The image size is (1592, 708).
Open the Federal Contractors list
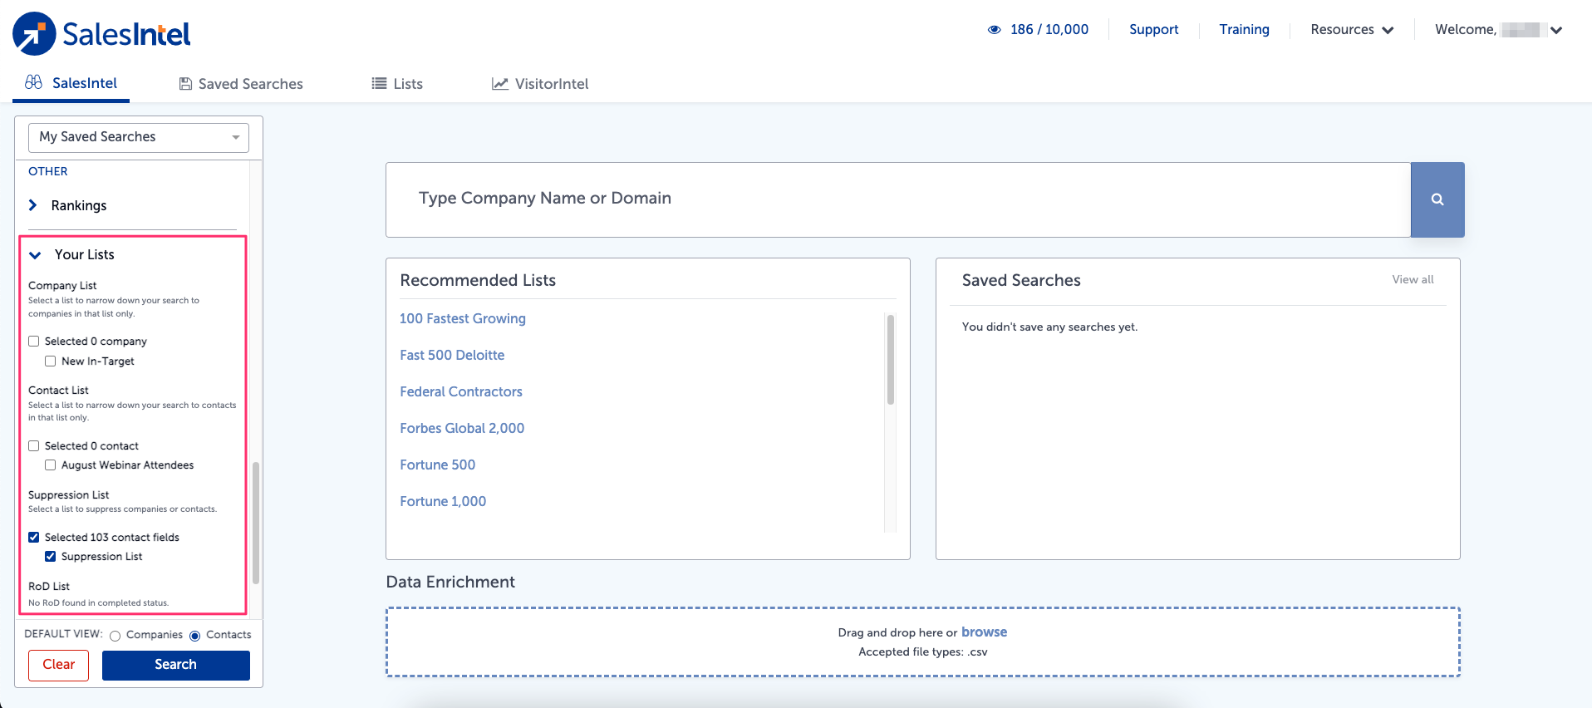(461, 391)
